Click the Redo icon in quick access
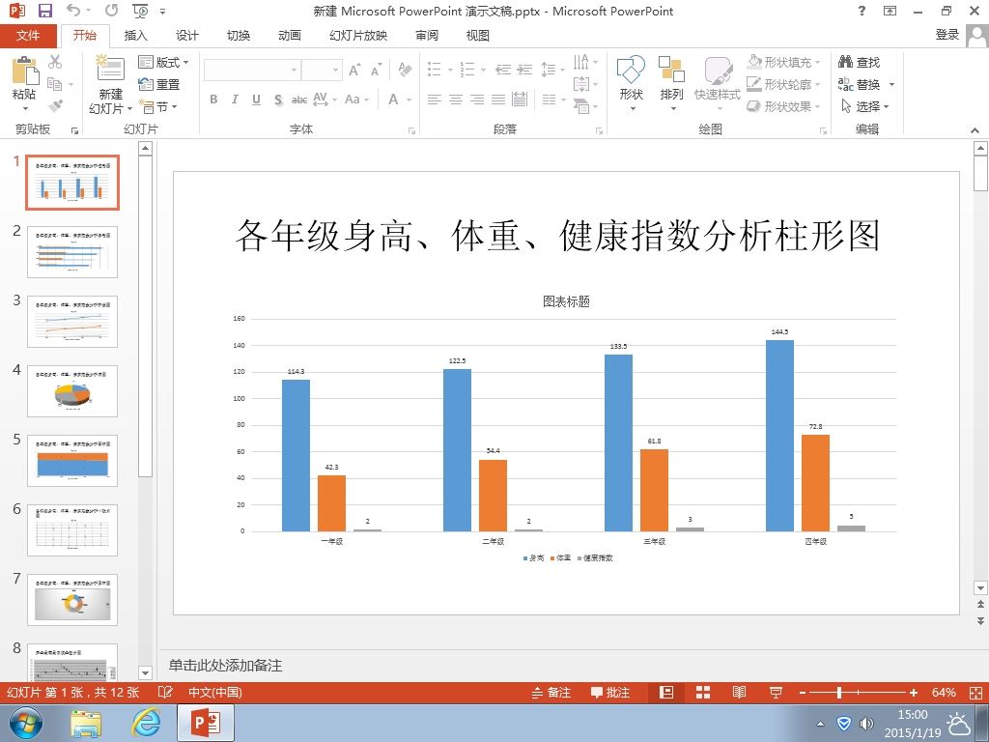This screenshot has height=742, width=989. coord(112,11)
